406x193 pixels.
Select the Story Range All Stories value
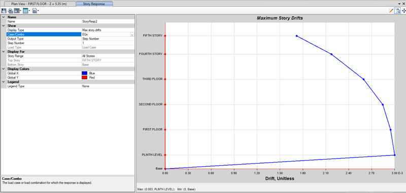tap(108, 56)
